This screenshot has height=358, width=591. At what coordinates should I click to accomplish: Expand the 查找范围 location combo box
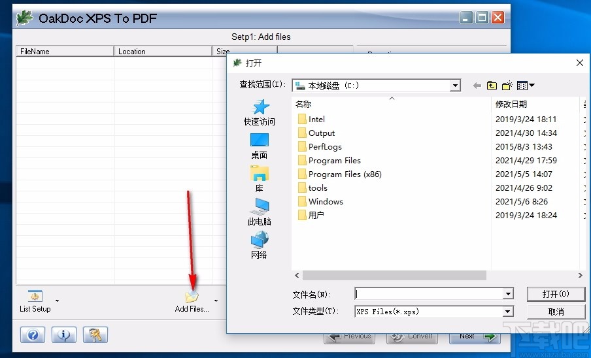click(x=455, y=86)
